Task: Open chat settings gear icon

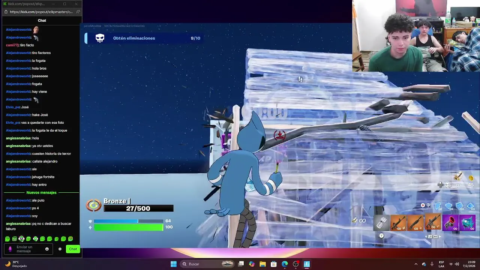Action: pos(60,249)
